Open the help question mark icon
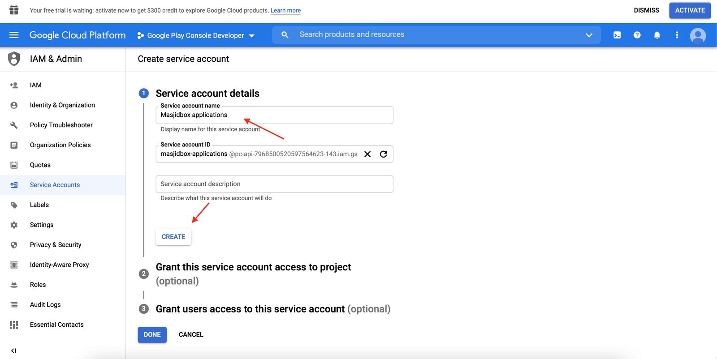This screenshot has height=359, width=717. [637, 35]
